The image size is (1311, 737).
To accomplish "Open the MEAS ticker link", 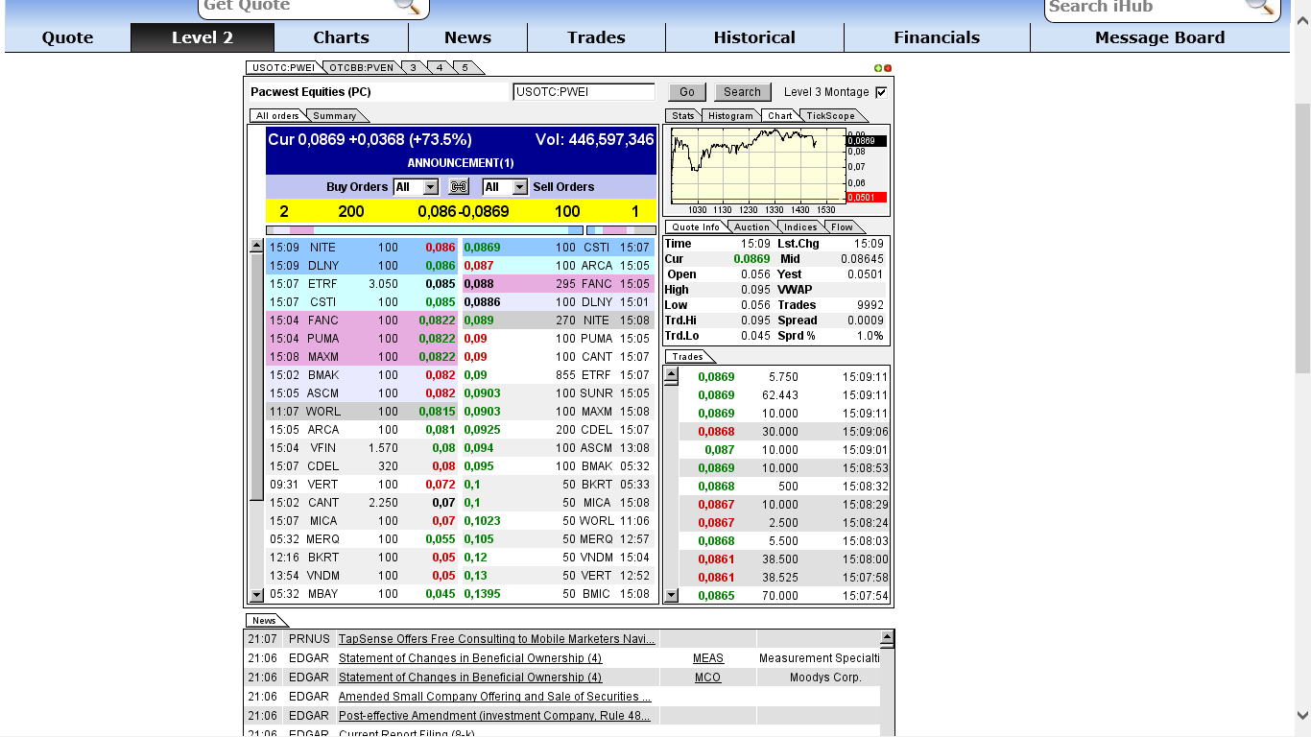I will click(x=708, y=658).
